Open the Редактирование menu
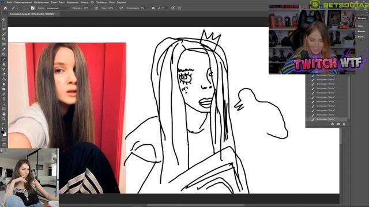 [x=23, y=2]
